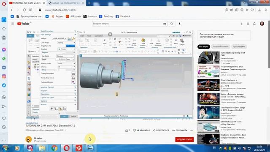
Task: Click the Replay tool path action icon
Action: click(56, 109)
